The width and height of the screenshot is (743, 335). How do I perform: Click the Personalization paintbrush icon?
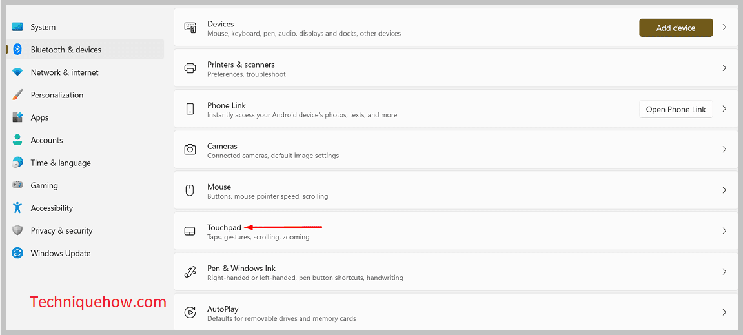point(17,95)
